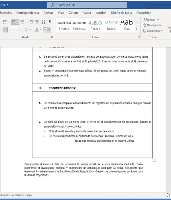This screenshot has width=171, height=200.
Task: Click text 'supervisiones del INS.'
Action: (56, 75)
